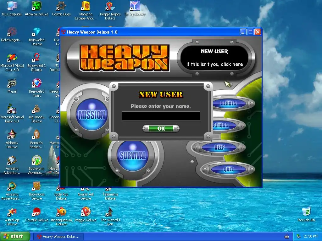
Task: Select the Chuzzle Deluxe icon
Action: pyautogui.click(x=36, y=215)
